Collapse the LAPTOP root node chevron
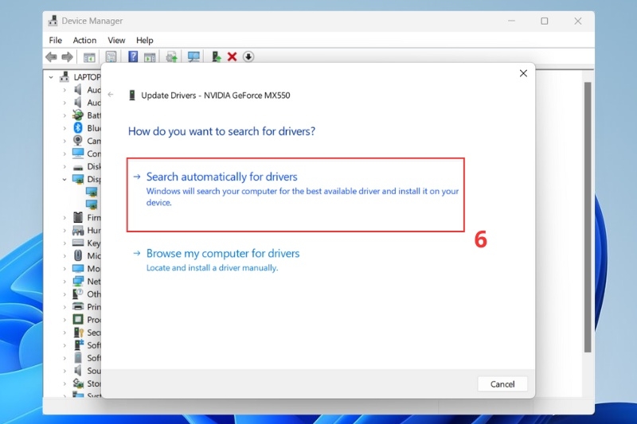This screenshot has width=637, height=424. (x=51, y=76)
